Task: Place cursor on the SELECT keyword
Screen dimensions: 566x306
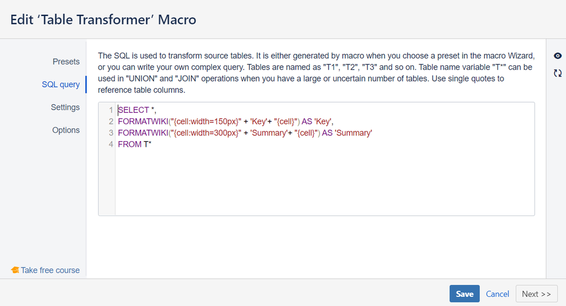Action: point(133,110)
